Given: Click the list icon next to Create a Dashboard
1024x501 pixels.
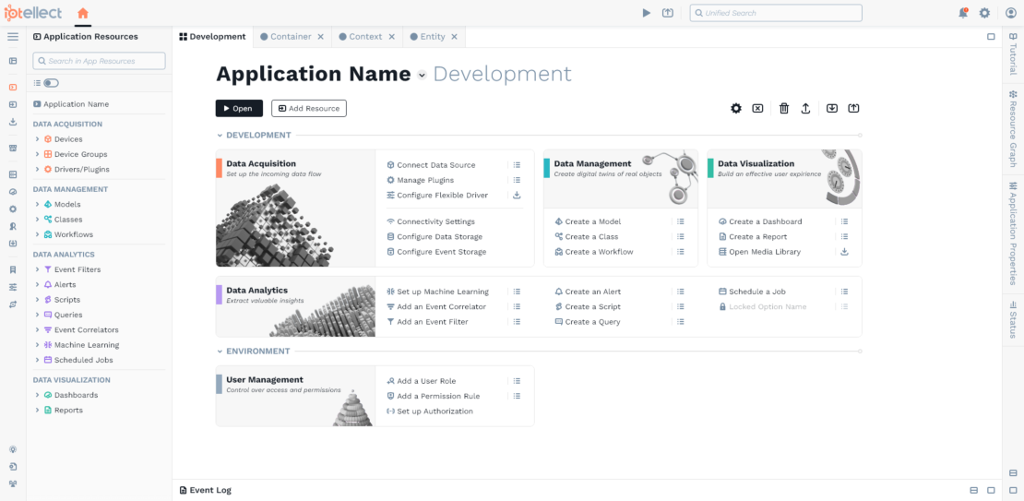Looking at the screenshot, I should pos(844,221).
